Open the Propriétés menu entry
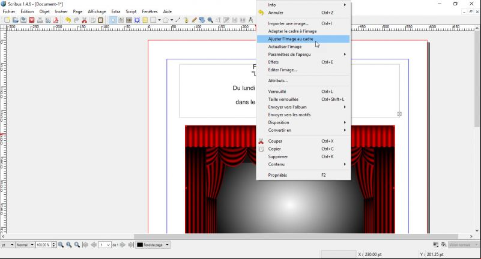Screen dimensions: 481x259 [x=303, y=175]
